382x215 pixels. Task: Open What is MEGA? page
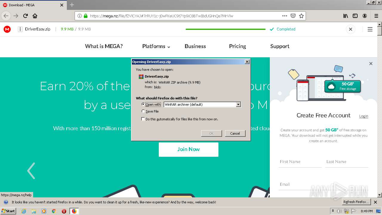coord(104,46)
